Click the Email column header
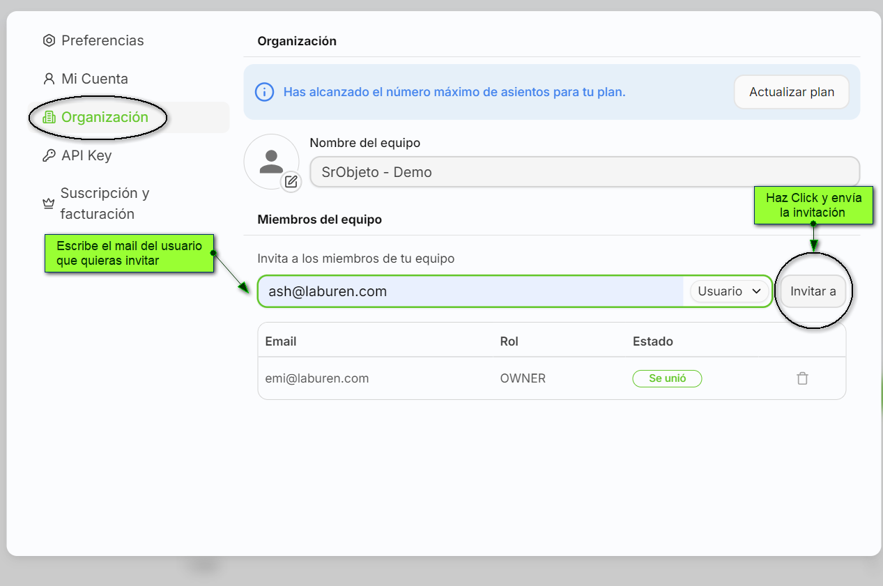The width and height of the screenshot is (883, 586). pyautogui.click(x=281, y=341)
